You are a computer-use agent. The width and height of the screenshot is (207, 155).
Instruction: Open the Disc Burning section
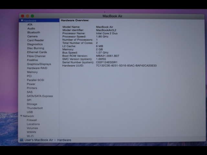tap(36, 48)
